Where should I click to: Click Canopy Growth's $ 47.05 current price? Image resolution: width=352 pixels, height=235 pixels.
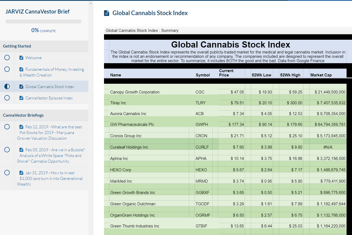237,92
